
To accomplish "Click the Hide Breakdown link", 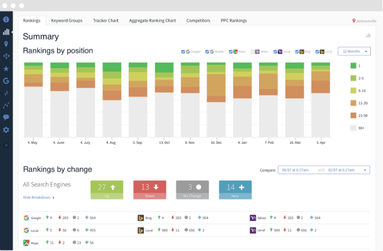I will [39, 197].
